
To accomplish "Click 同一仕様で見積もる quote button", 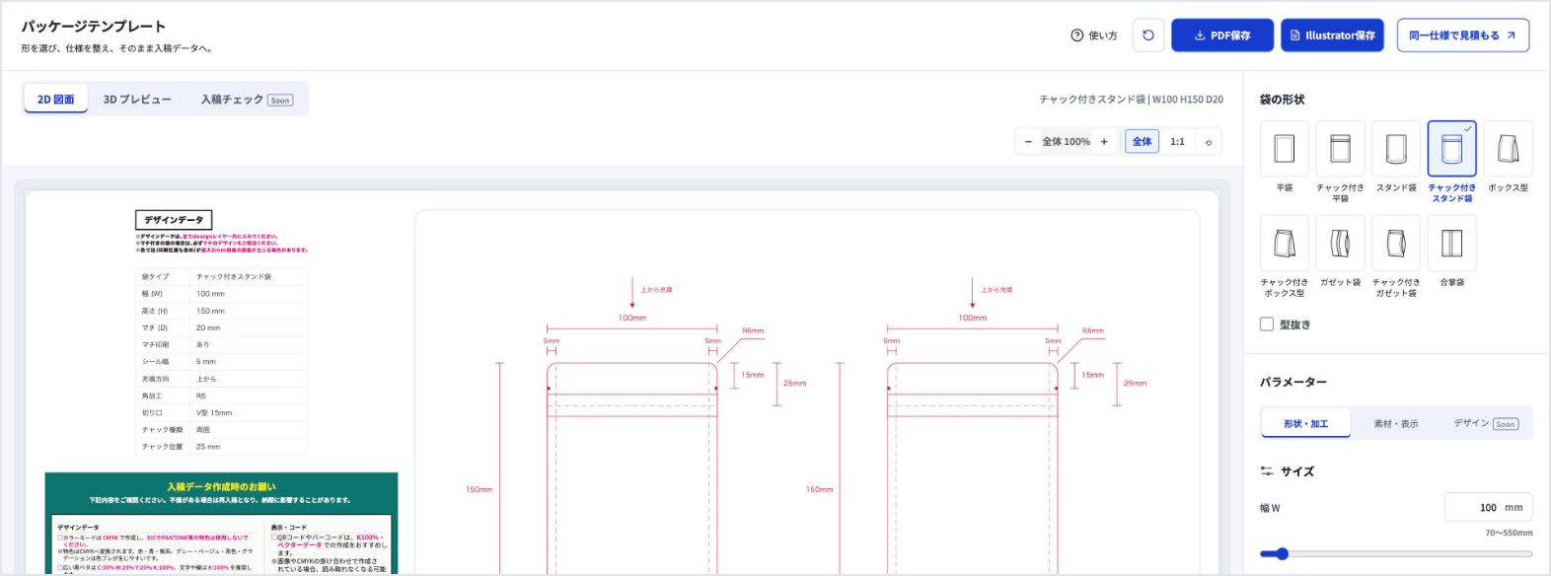I will (1463, 36).
